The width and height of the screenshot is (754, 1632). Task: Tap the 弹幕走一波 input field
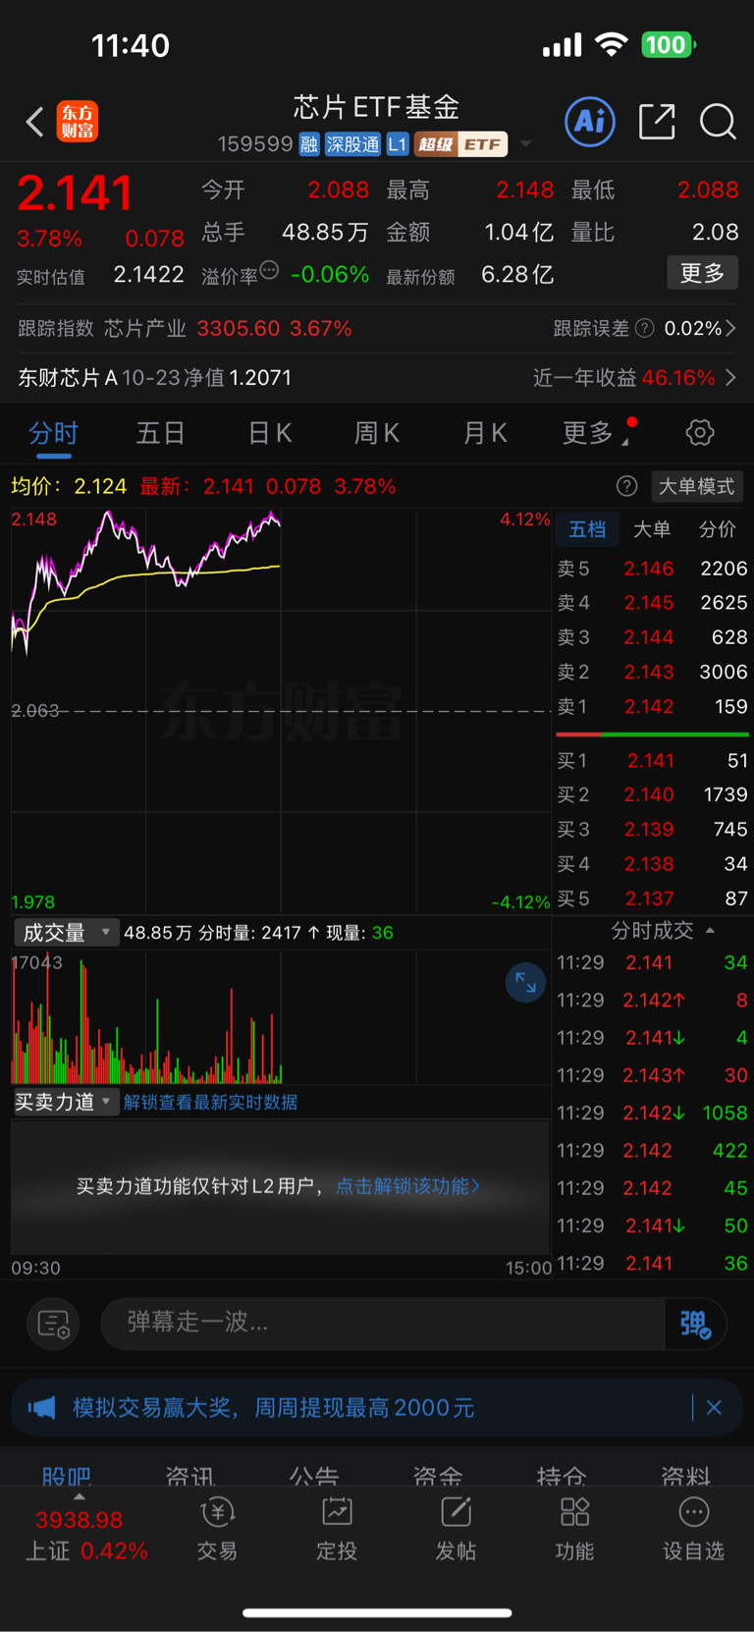click(x=383, y=1323)
